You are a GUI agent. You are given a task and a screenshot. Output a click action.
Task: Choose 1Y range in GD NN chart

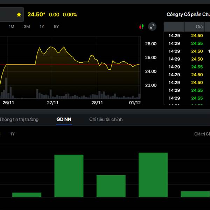13,134
